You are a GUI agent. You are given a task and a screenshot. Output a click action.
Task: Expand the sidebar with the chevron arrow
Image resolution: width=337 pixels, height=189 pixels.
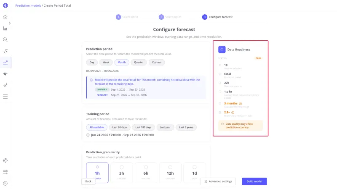click(x=9, y=23)
